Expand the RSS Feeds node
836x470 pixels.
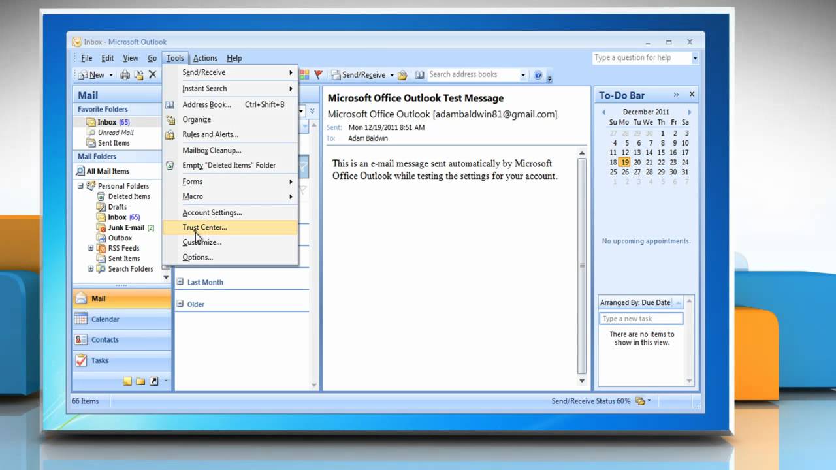click(x=91, y=248)
